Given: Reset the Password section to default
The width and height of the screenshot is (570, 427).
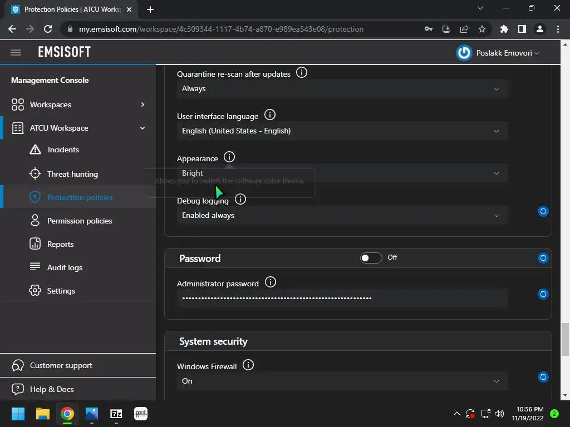Looking at the screenshot, I should (543, 258).
